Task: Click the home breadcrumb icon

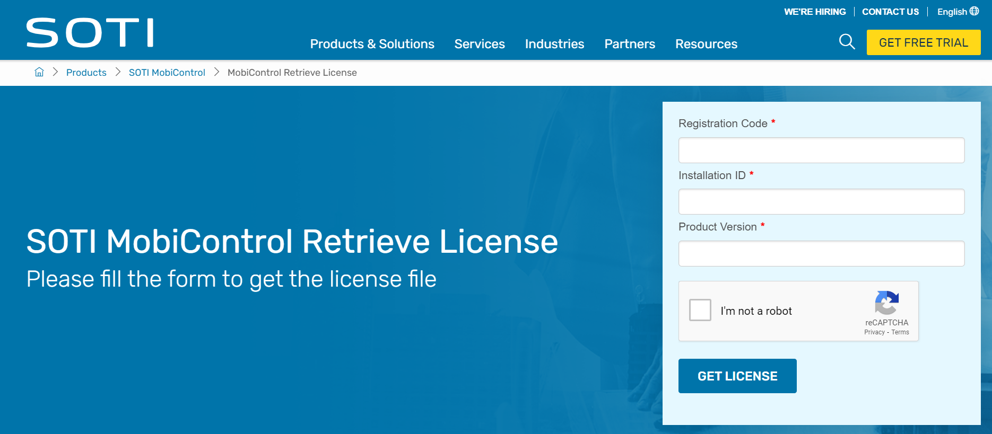Action: (39, 72)
